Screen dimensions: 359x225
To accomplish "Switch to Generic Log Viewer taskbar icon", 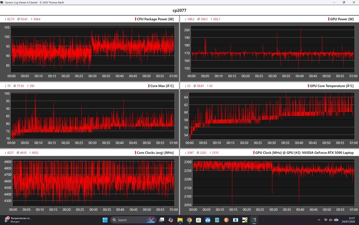I will click(x=253, y=220).
